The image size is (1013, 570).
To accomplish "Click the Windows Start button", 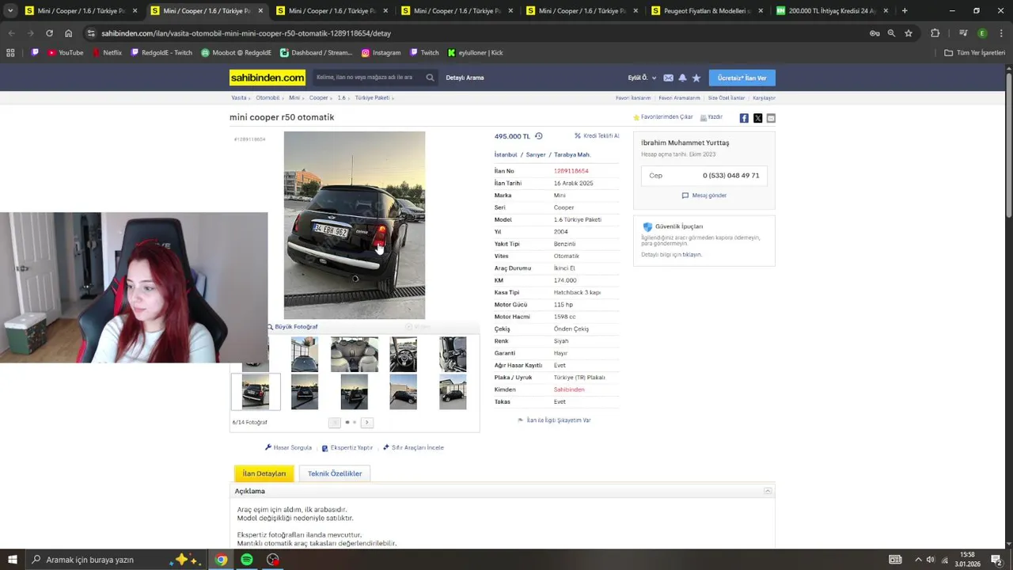I will click(x=12, y=560).
